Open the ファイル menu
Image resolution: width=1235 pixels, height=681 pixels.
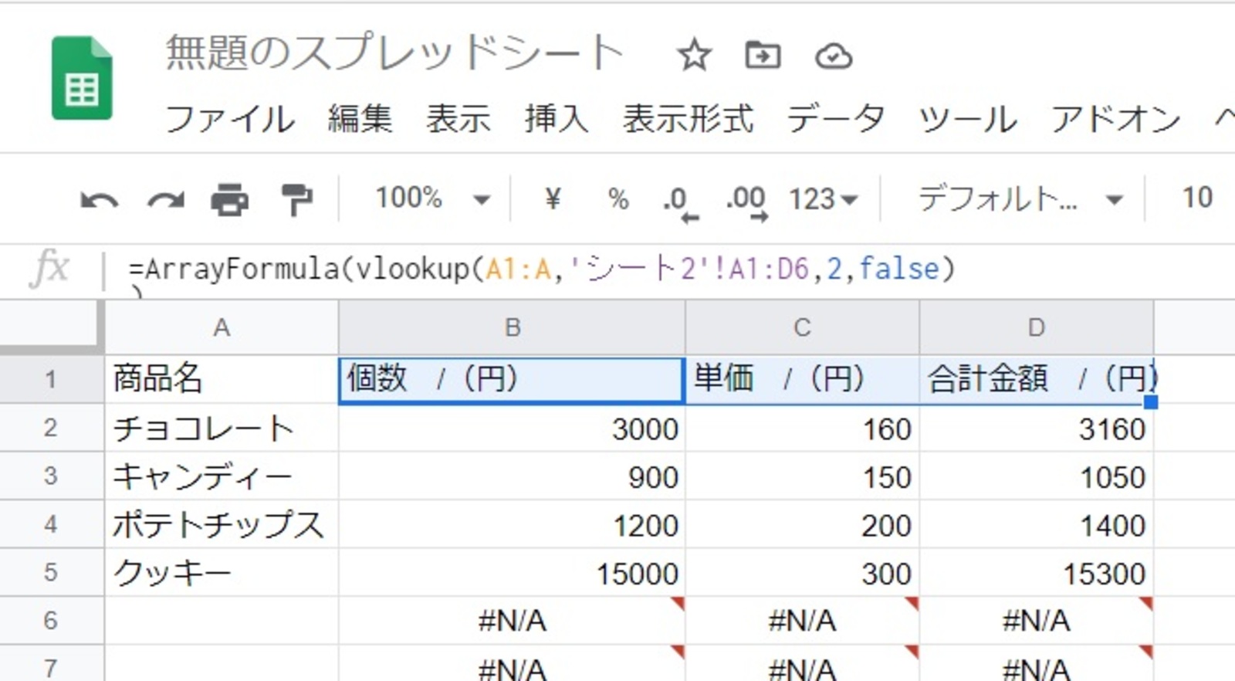[230, 120]
